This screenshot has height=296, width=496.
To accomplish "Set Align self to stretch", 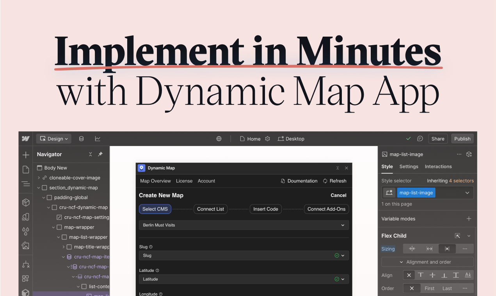I will pos(456,275).
